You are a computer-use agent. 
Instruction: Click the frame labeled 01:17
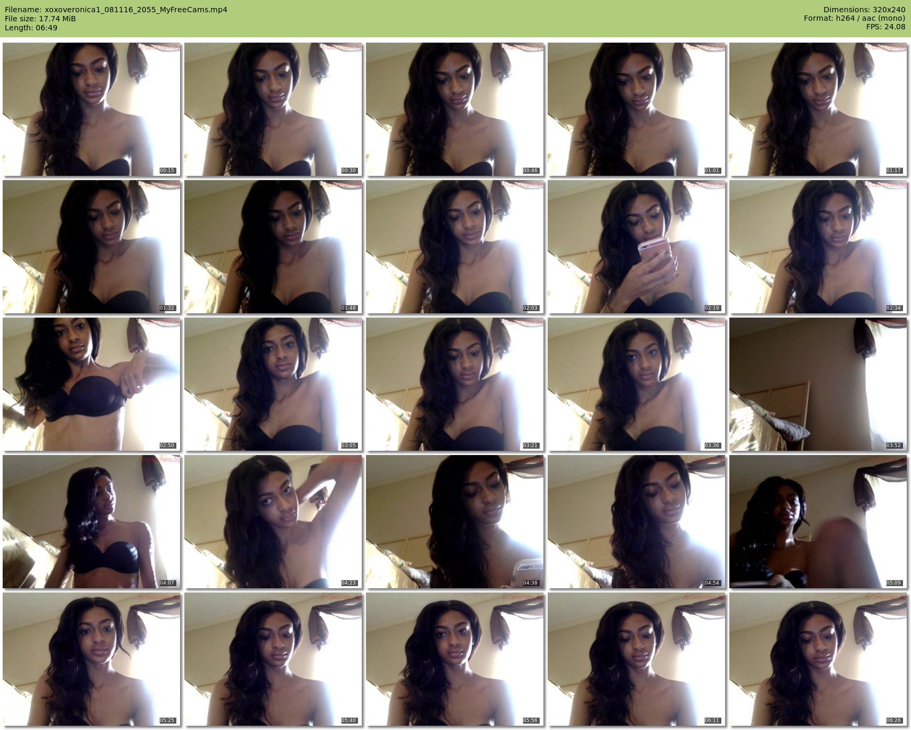pyautogui.click(x=818, y=109)
